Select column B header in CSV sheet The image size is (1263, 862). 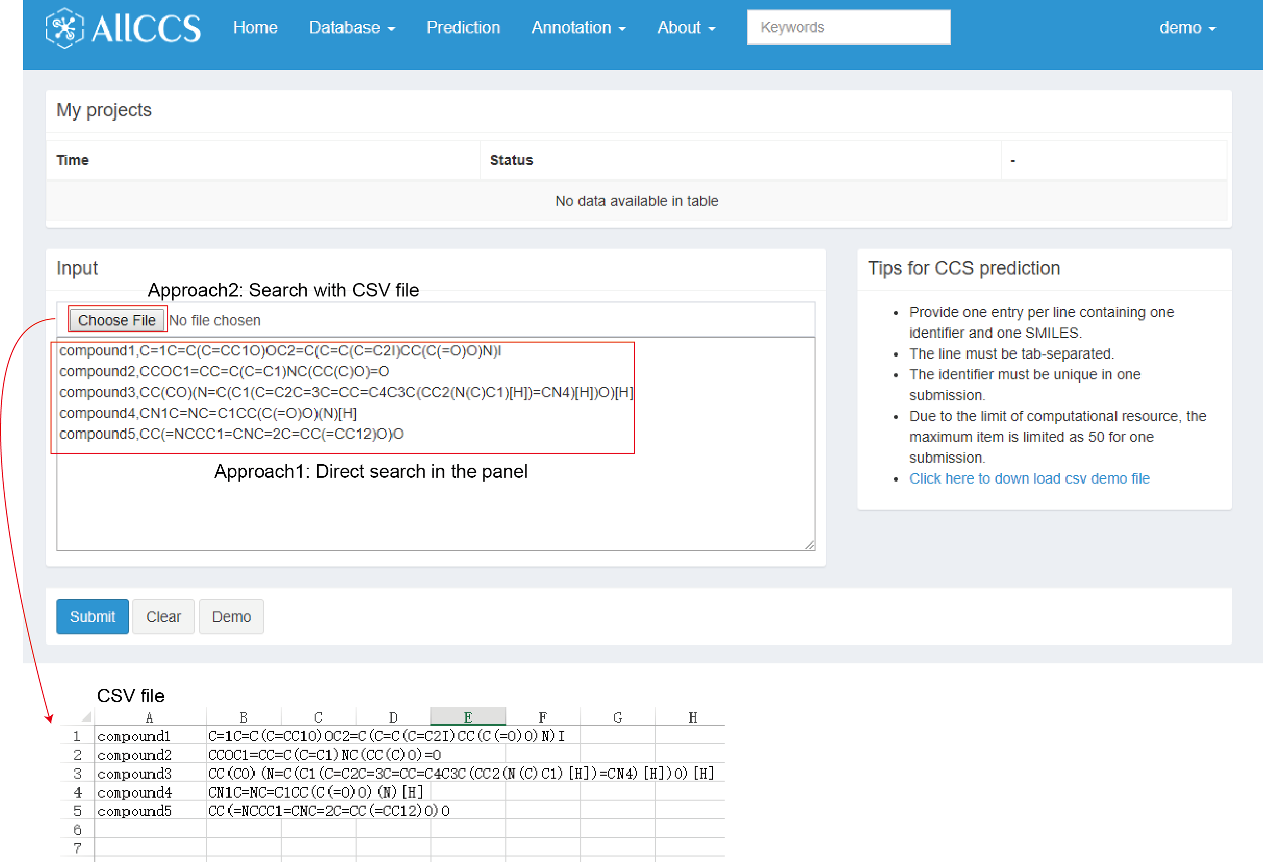[x=244, y=717]
